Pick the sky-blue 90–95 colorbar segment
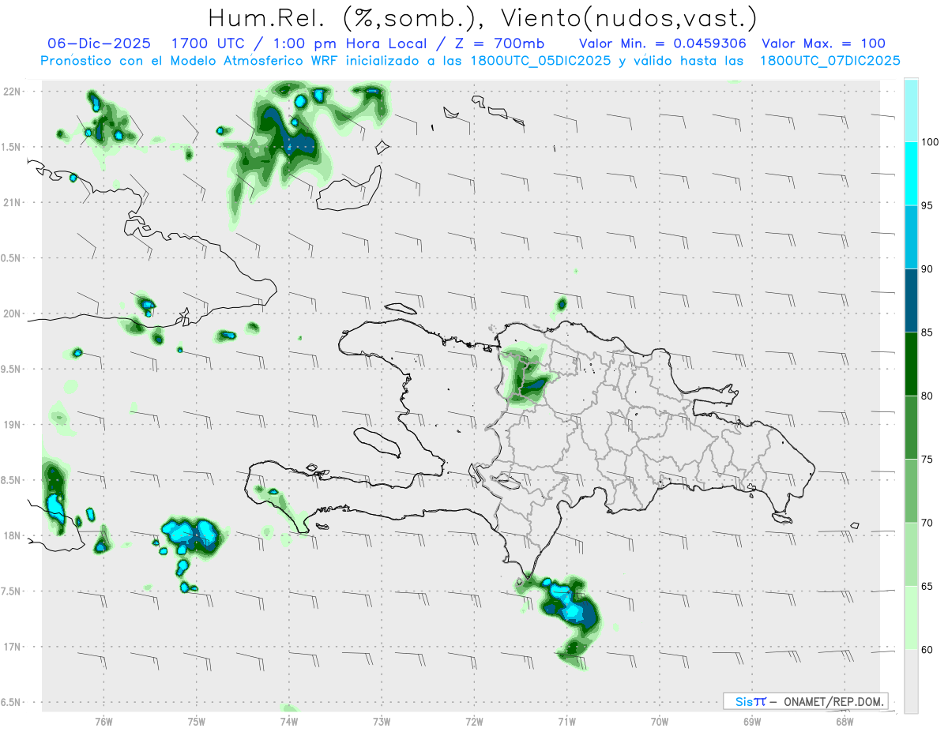The height and width of the screenshot is (732, 948). coord(911,237)
